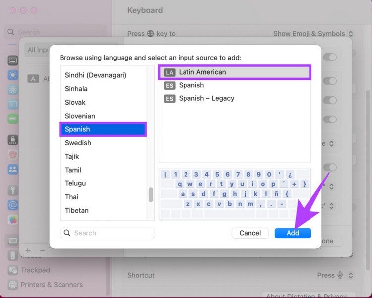Click the ES badge icon beside Spanish – Legacy

pyautogui.click(x=170, y=99)
